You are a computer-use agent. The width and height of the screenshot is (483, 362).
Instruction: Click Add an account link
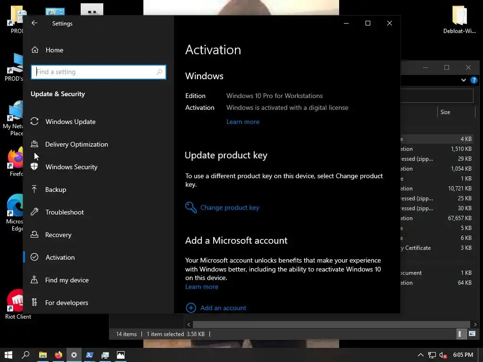223,308
